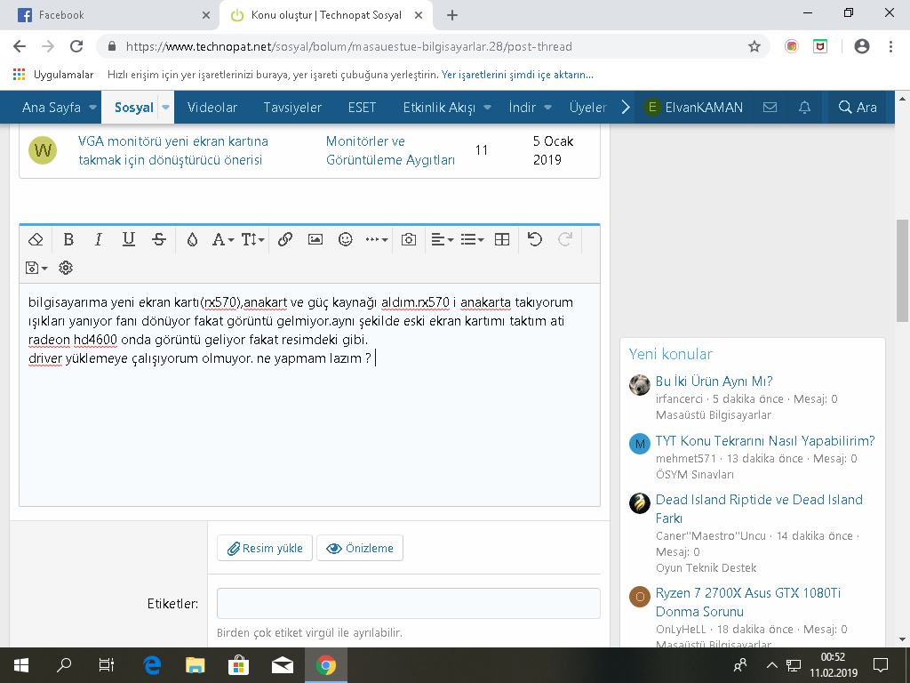Open Microsoft Store from taskbar
Viewport: 910px width, 683px height.
click(238, 665)
